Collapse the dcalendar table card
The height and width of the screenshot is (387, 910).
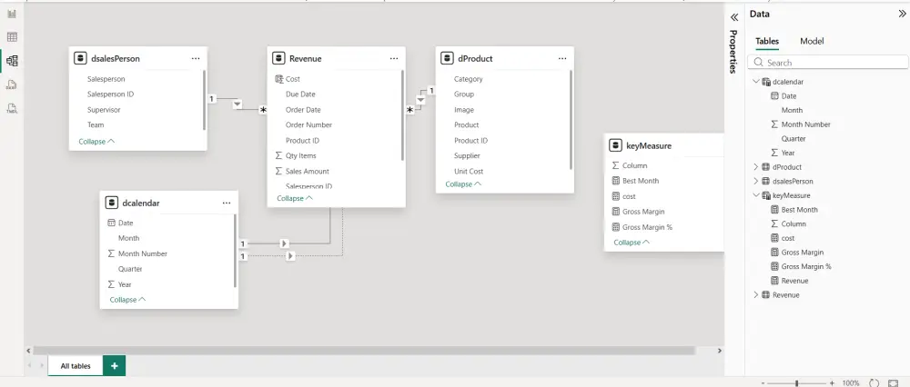[x=127, y=300]
